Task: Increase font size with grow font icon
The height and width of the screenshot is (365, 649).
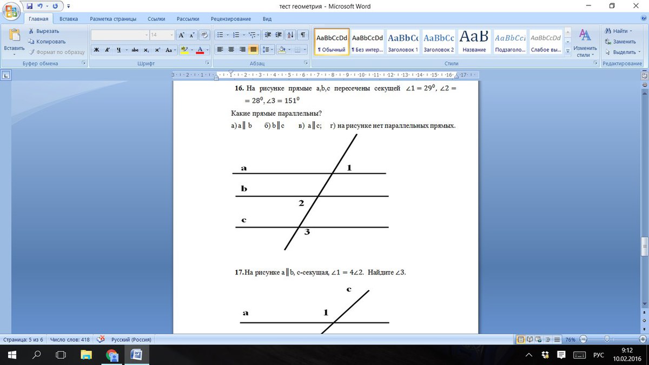Action: (x=182, y=35)
